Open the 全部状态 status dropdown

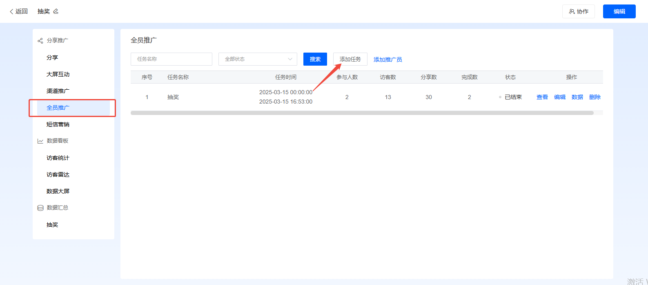coord(258,59)
